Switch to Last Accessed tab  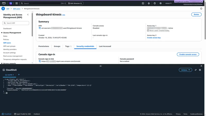pyautogui.click(x=105, y=46)
